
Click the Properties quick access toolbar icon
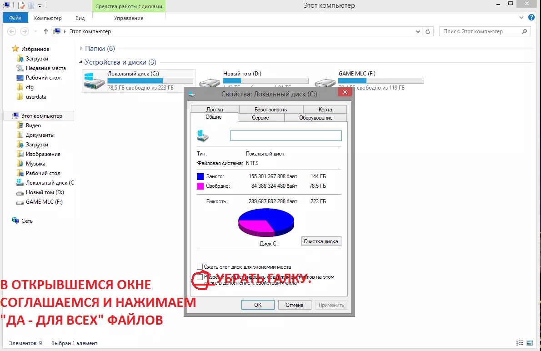click(x=21, y=5)
